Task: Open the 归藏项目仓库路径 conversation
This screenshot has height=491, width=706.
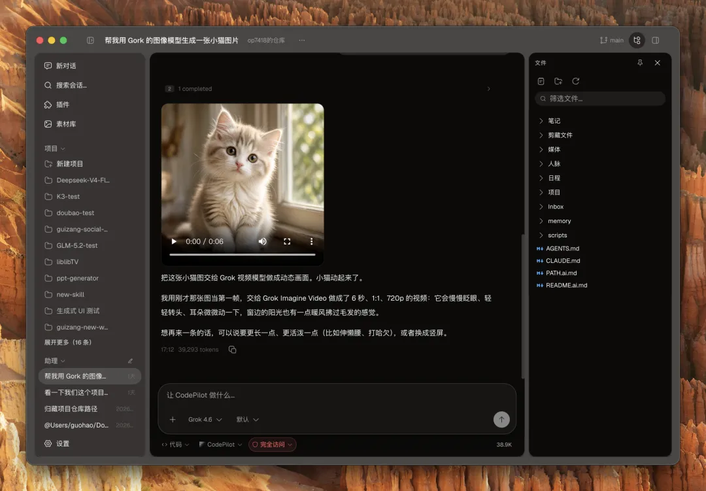Action: (90, 409)
